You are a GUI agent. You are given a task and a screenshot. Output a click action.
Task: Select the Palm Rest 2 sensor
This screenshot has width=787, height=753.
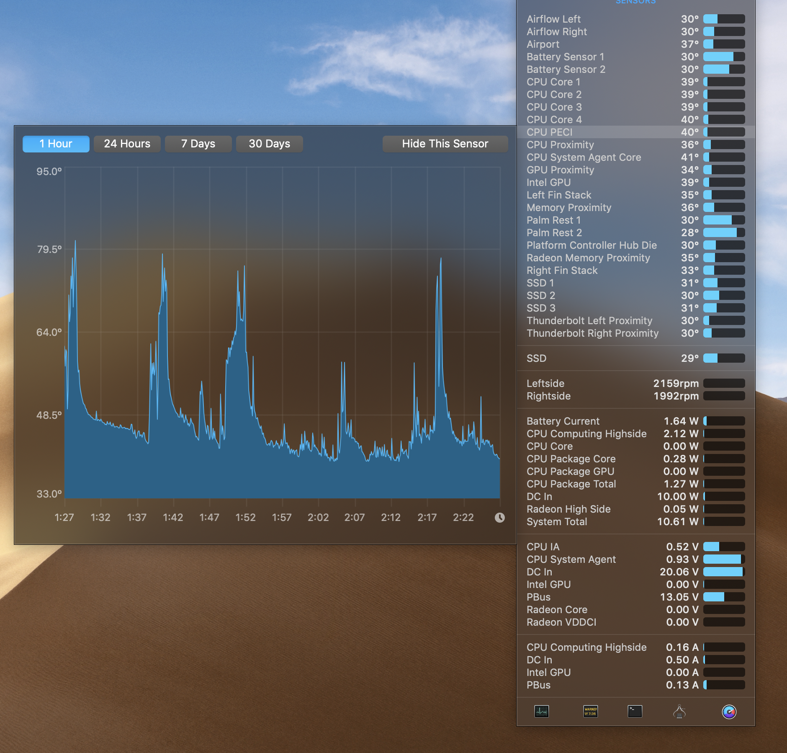tap(636, 232)
